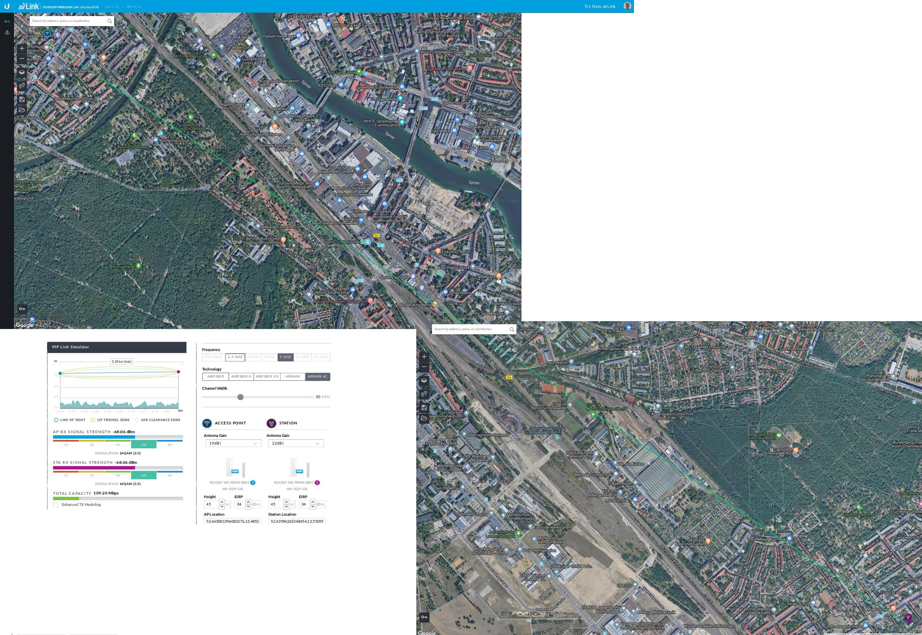Increase the access point height stepper
This screenshot has height=635, width=922.
(x=222, y=502)
